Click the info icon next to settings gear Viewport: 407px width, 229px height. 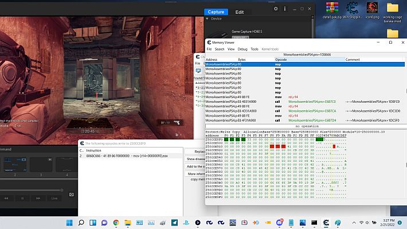(x=285, y=9)
